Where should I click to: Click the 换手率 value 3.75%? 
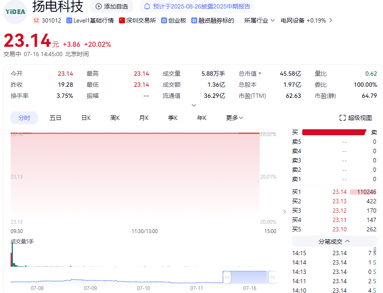[x=65, y=96]
